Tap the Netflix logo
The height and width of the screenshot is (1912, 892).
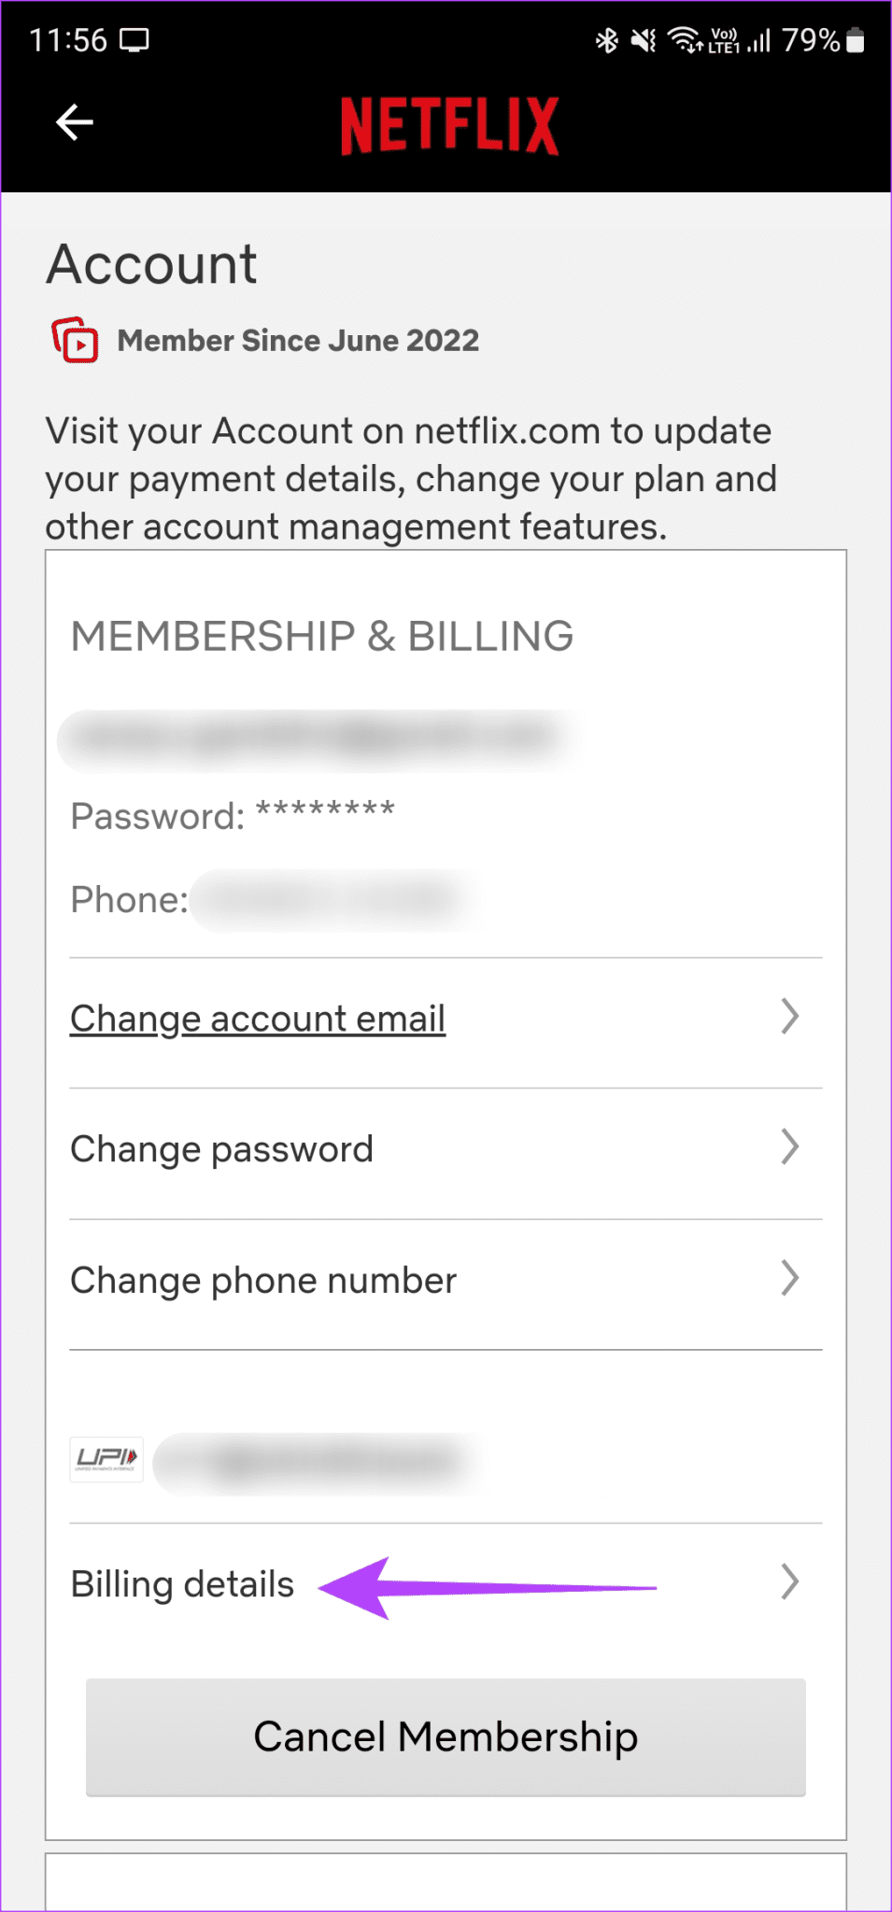[449, 125]
